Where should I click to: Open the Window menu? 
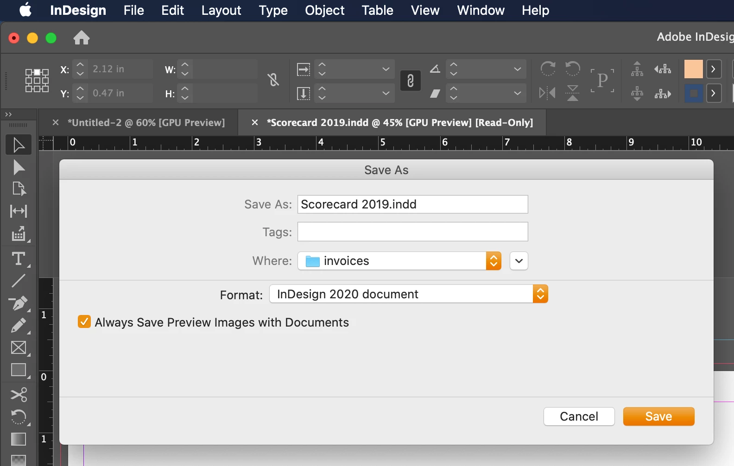coord(481,10)
